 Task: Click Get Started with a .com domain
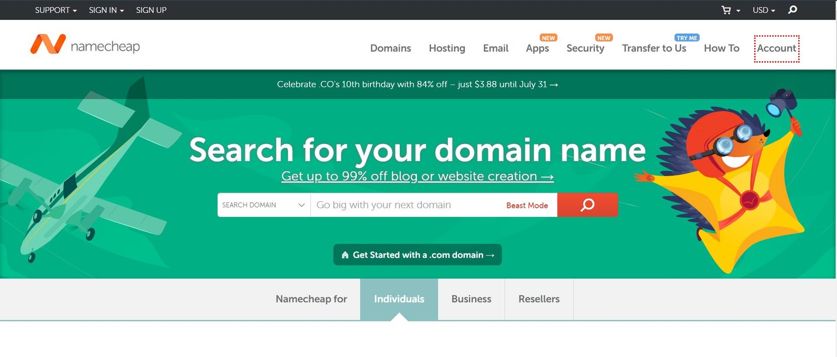tap(417, 255)
